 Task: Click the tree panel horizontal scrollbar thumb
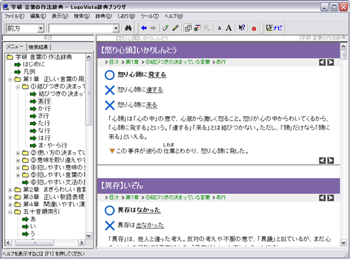click(34, 242)
